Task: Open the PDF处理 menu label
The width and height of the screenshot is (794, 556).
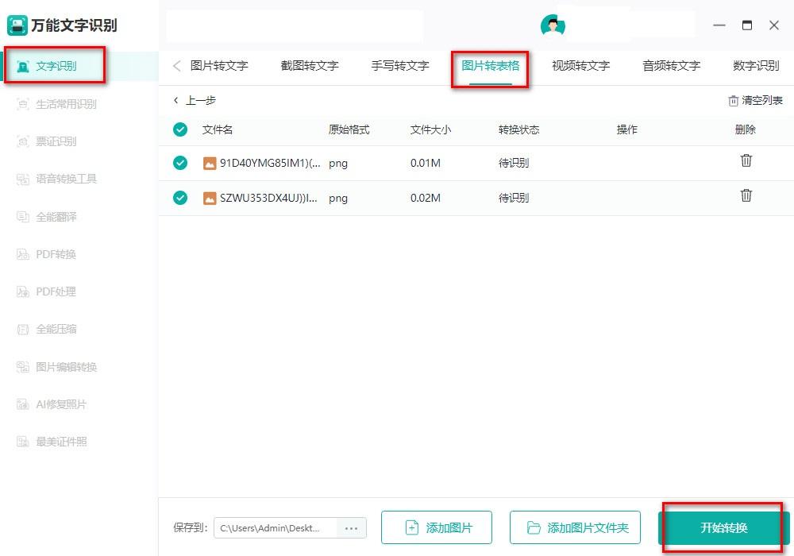Action: [56, 292]
